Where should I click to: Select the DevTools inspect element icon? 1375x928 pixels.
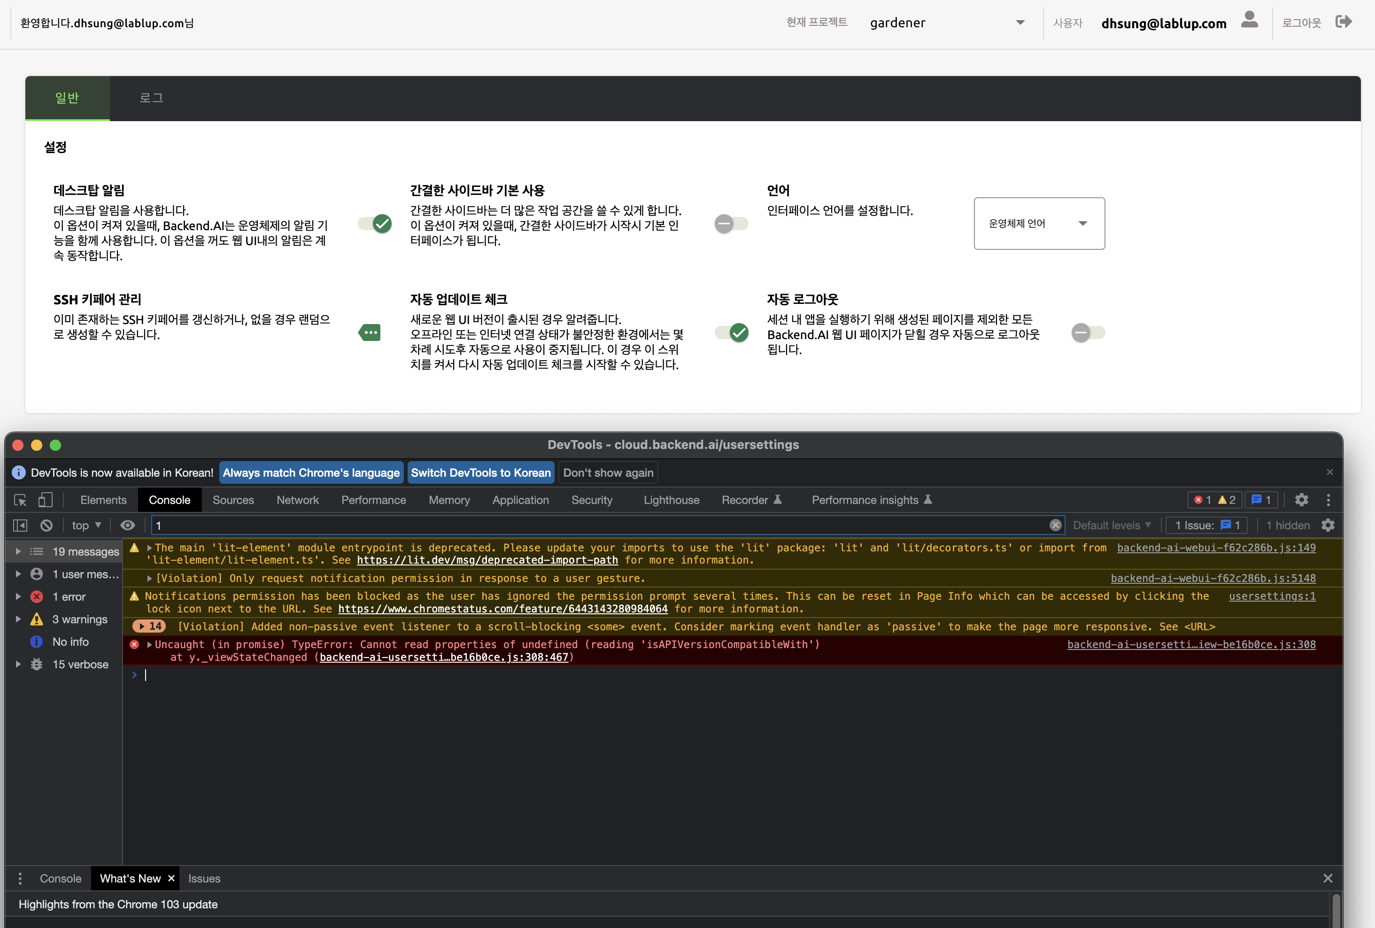(20, 500)
